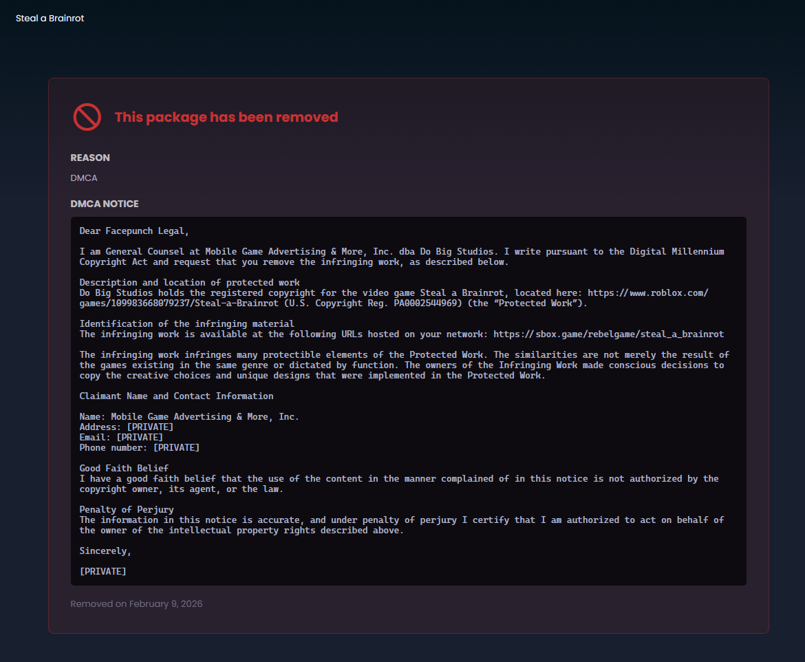Open the sbox.game/rebelgame/steal_a_brainrot URL

609,334
